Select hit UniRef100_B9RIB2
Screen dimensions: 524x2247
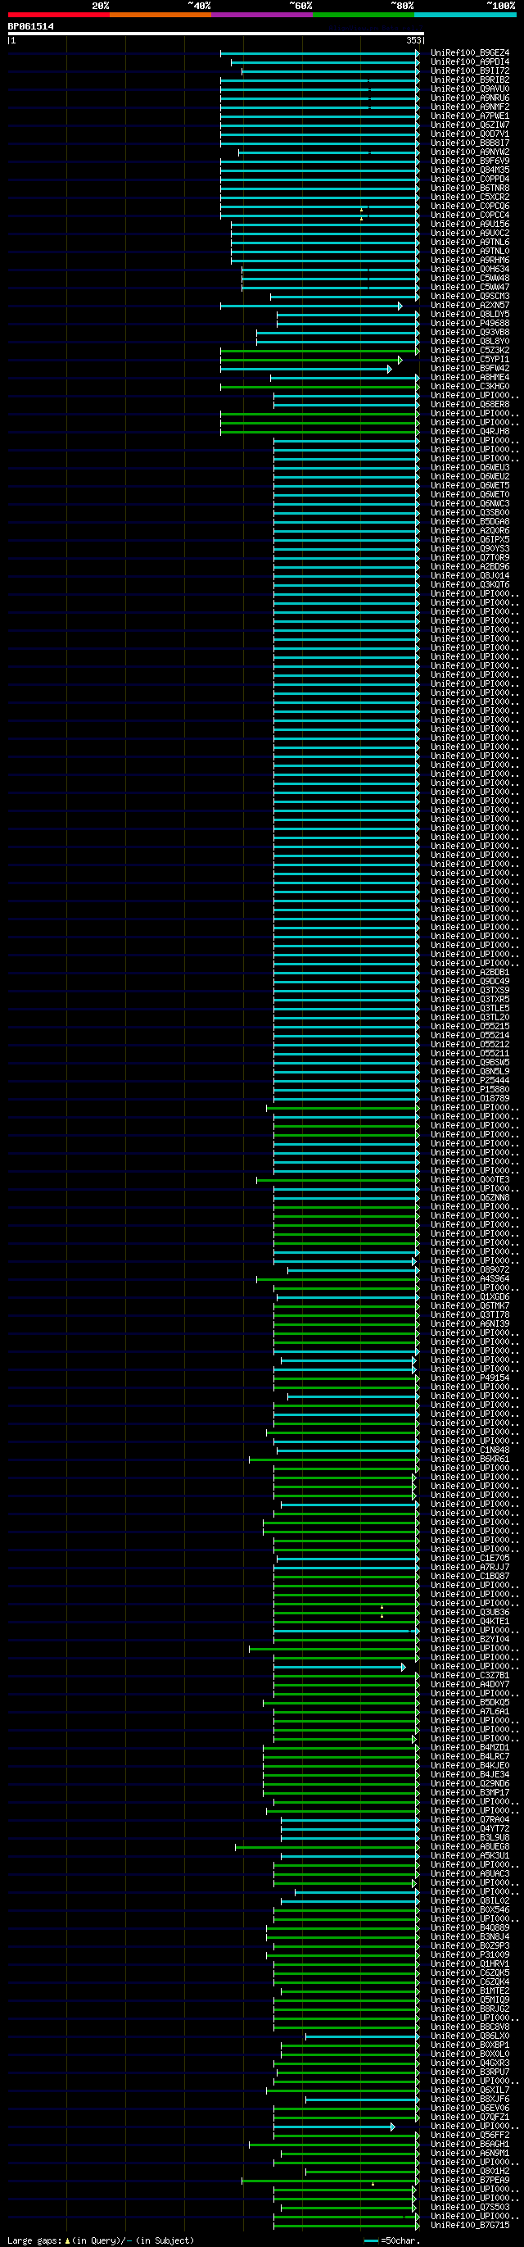coord(470,80)
